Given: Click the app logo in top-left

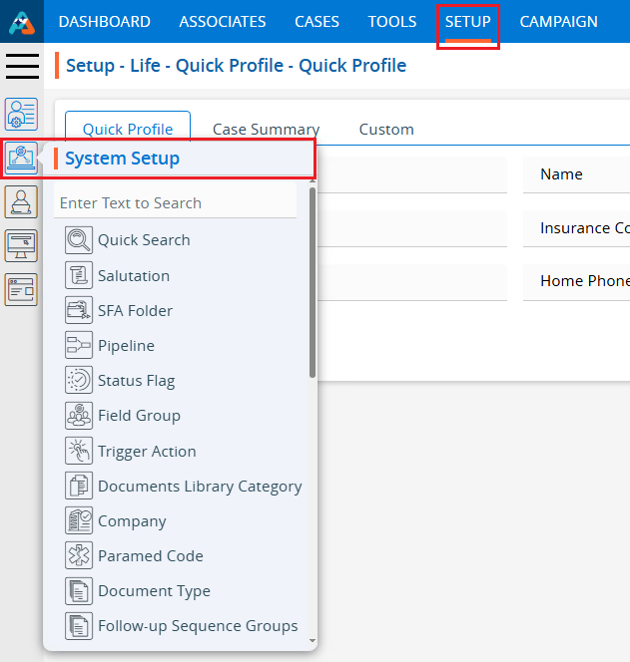Looking at the screenshot, I should 22,22.
